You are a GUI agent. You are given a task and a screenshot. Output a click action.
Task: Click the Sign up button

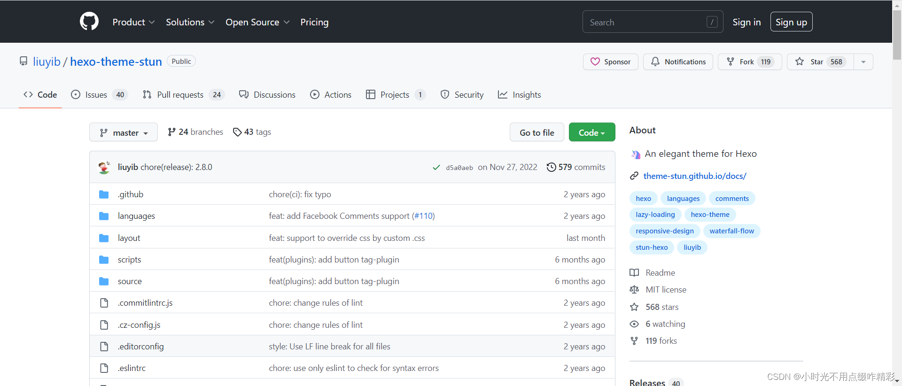pos(791,22)
